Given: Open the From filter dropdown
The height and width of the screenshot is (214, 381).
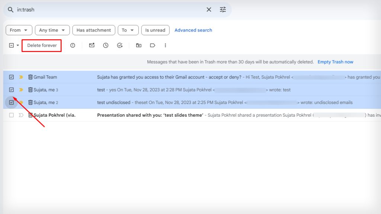Looking at the screenshot, I should pyautogui.click(x=19, y=30).
